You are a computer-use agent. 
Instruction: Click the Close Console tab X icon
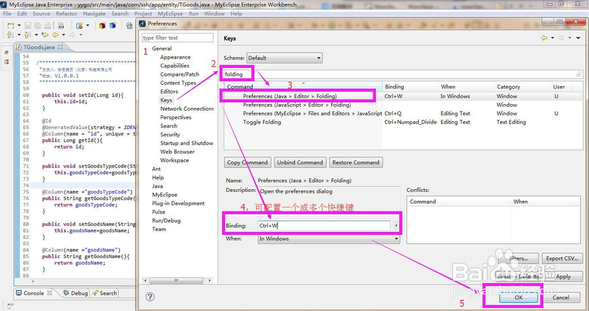[49, 293]
